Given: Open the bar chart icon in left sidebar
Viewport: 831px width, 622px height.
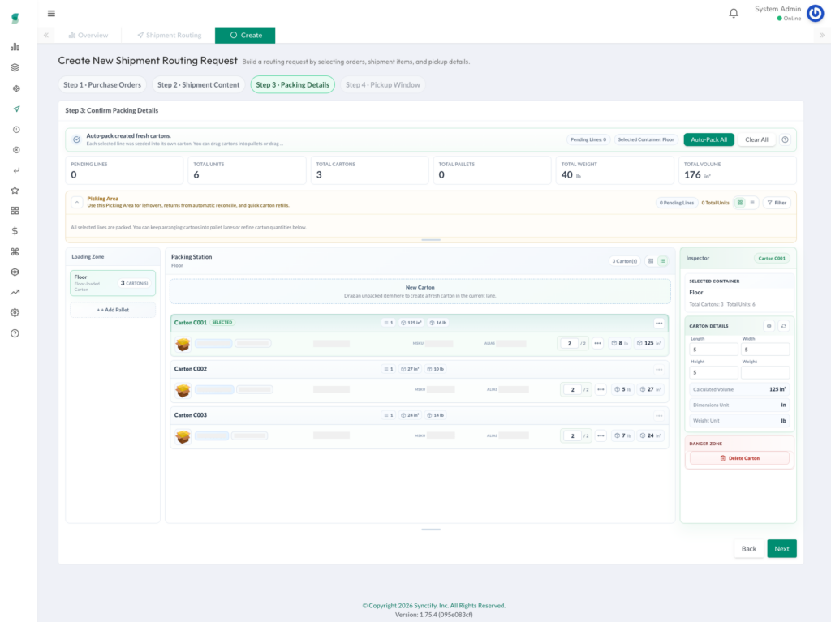Looking at the screenshot, I should click(15, 47).
